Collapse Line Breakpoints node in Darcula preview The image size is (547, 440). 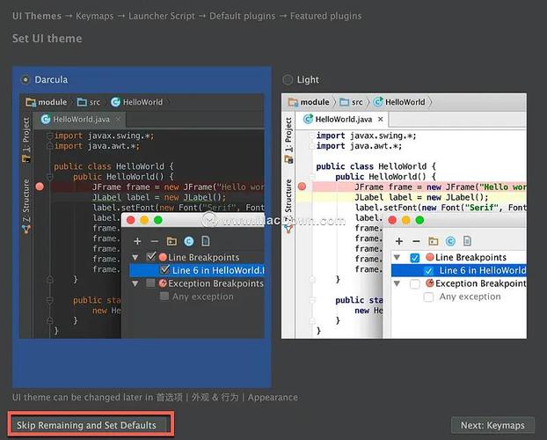tap(135, 257)
